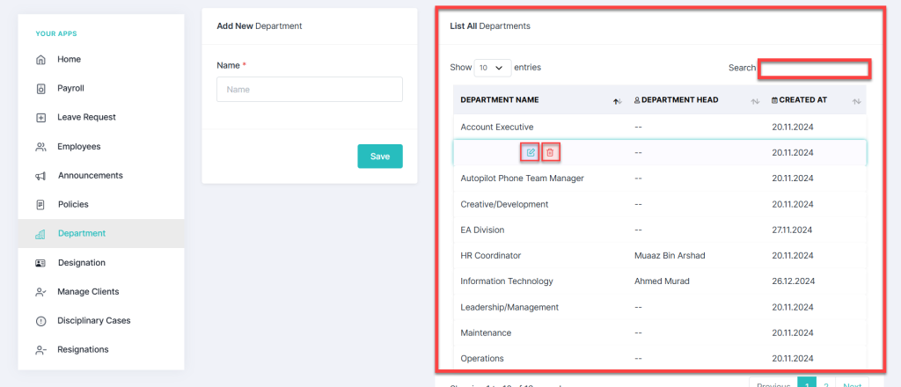The height and width of the screenshot is (387, 901).
Task: Click the Disciplinary Cases alert icon
Action: 40,321
